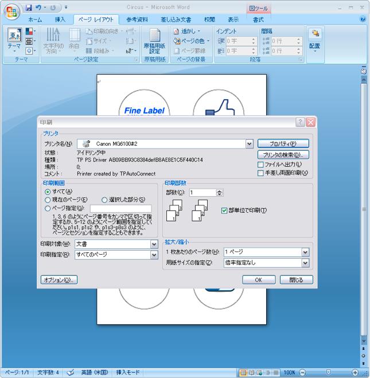370x378 pixels.
Task: Click the print dialog help button
Action: [x=300, y=122]
